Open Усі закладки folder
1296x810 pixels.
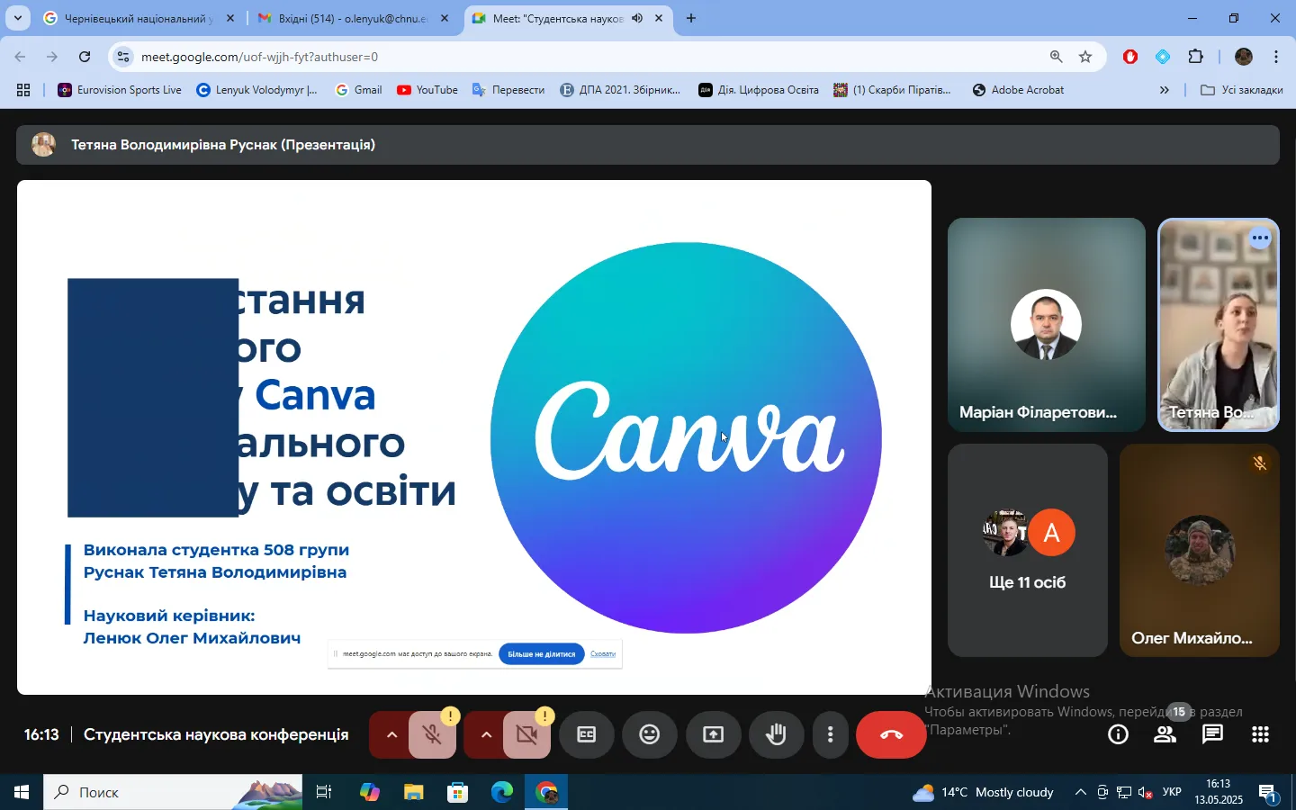1242,90
